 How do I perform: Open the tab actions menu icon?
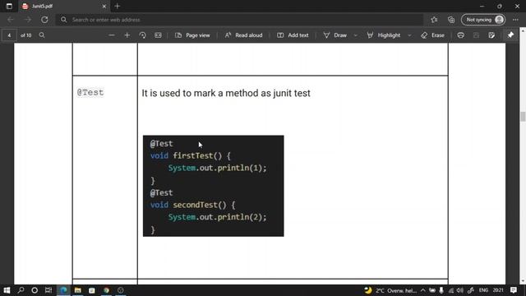9,6
